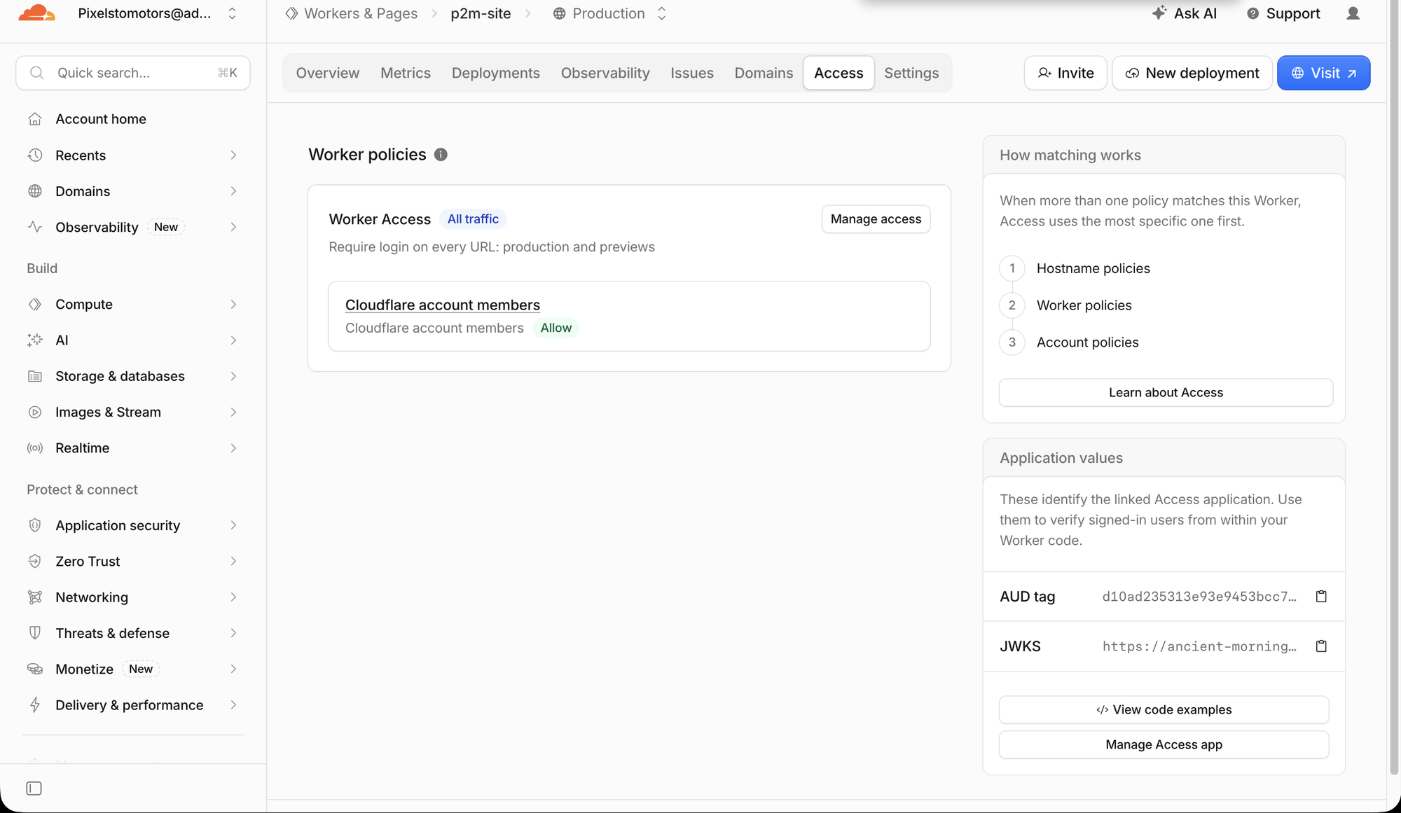Switch to the Deployments tab
The width and height of the screenshot is (1401, 813).
[x=496, y=73]
